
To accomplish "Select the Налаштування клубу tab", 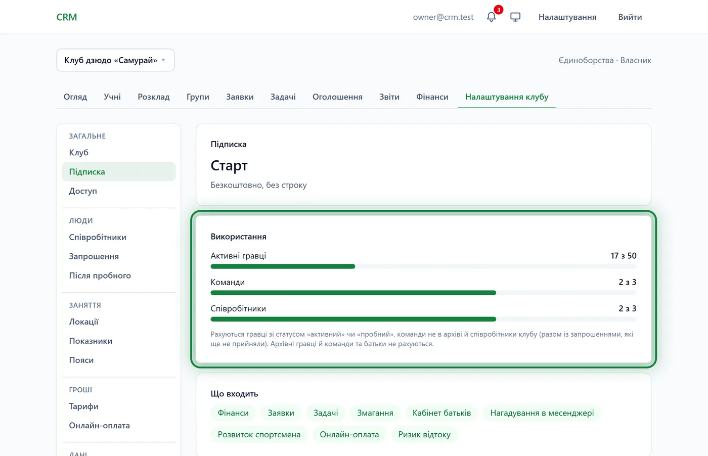I will tap(507, 97).
